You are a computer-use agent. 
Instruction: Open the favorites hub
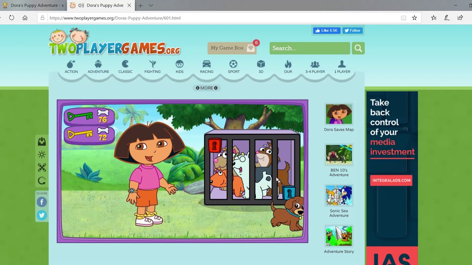point(434,18)
